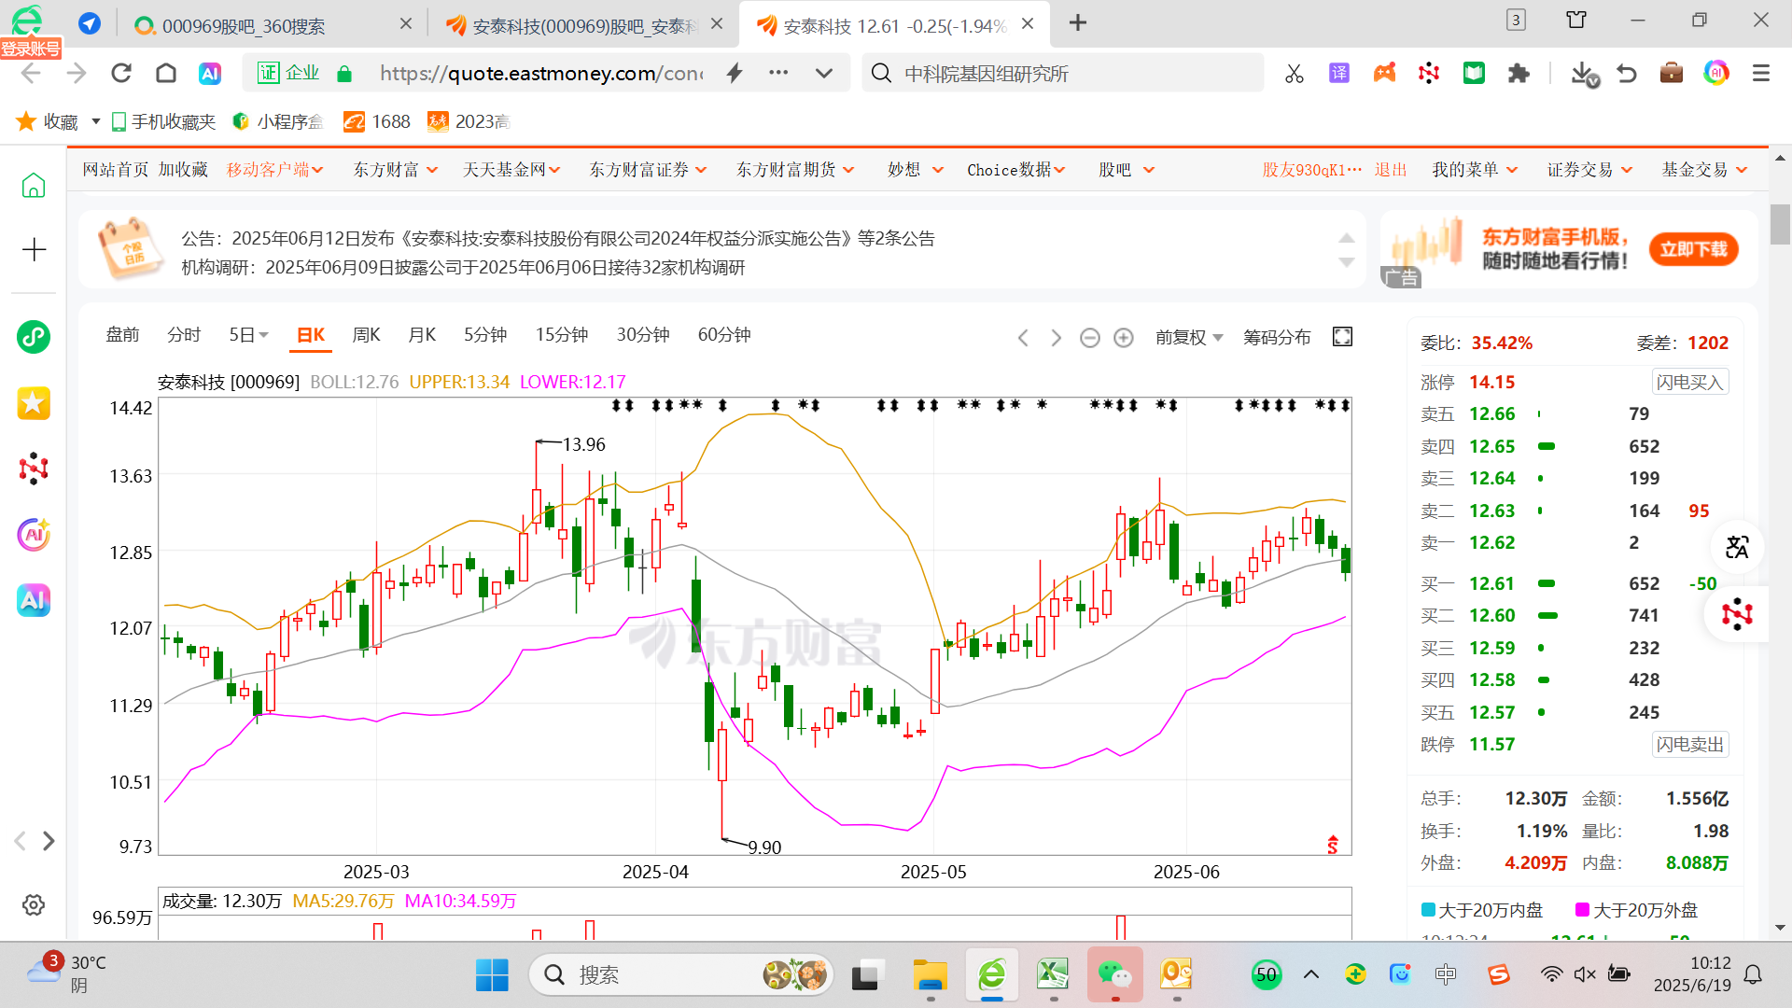
Task: Click the Windows Start button
Action: tap(492, 974)
